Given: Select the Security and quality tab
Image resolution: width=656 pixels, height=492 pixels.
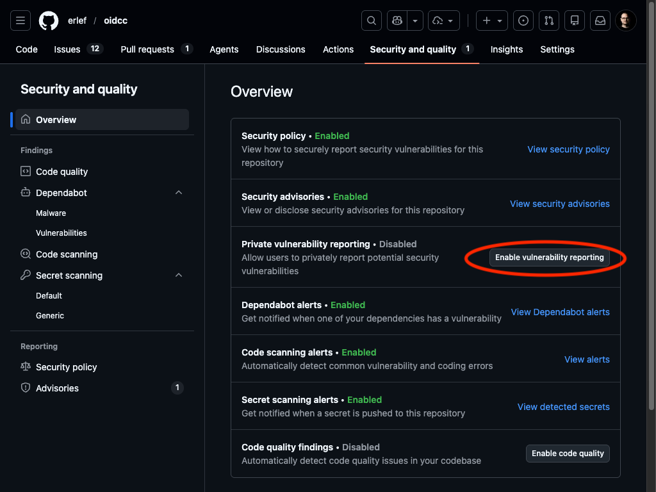Looking at the screenshot, I should [x=422, y=49].
